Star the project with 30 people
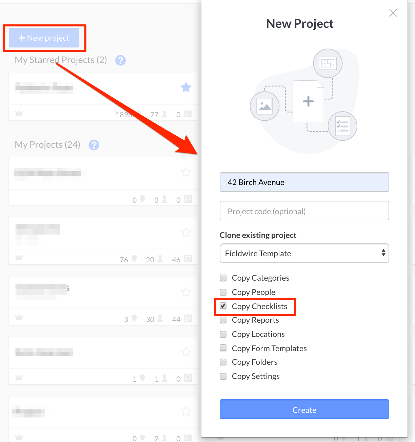Image resolution: width=415 pixels, height=442 pixels. pos(186,292)
